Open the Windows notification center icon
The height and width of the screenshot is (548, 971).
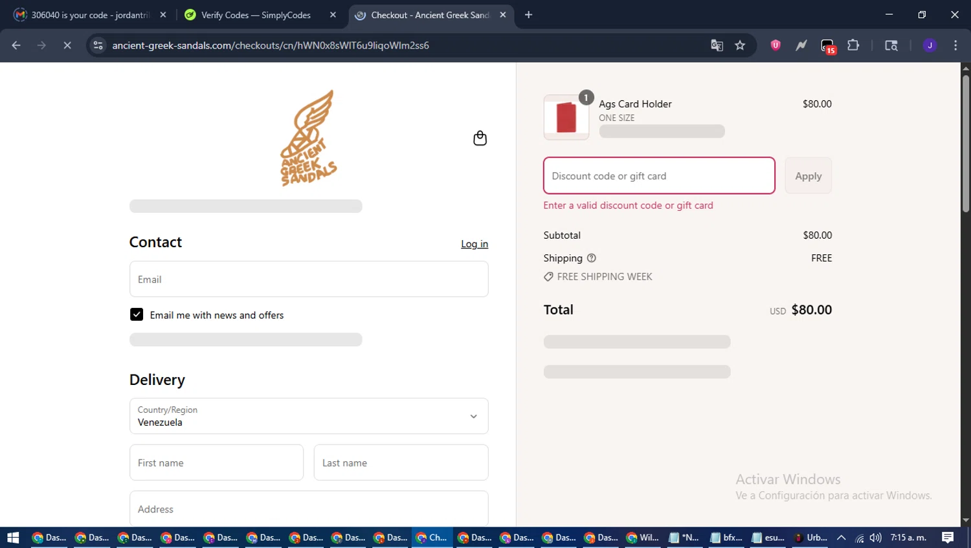click(948, 538)
